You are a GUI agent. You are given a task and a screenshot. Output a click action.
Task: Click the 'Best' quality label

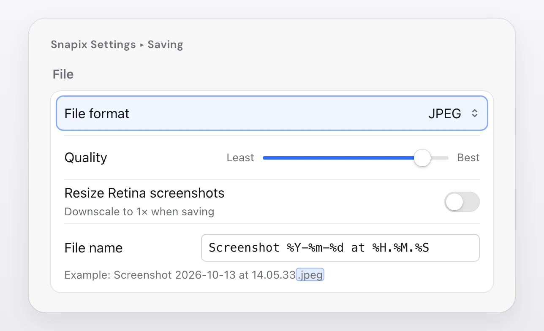468,158
